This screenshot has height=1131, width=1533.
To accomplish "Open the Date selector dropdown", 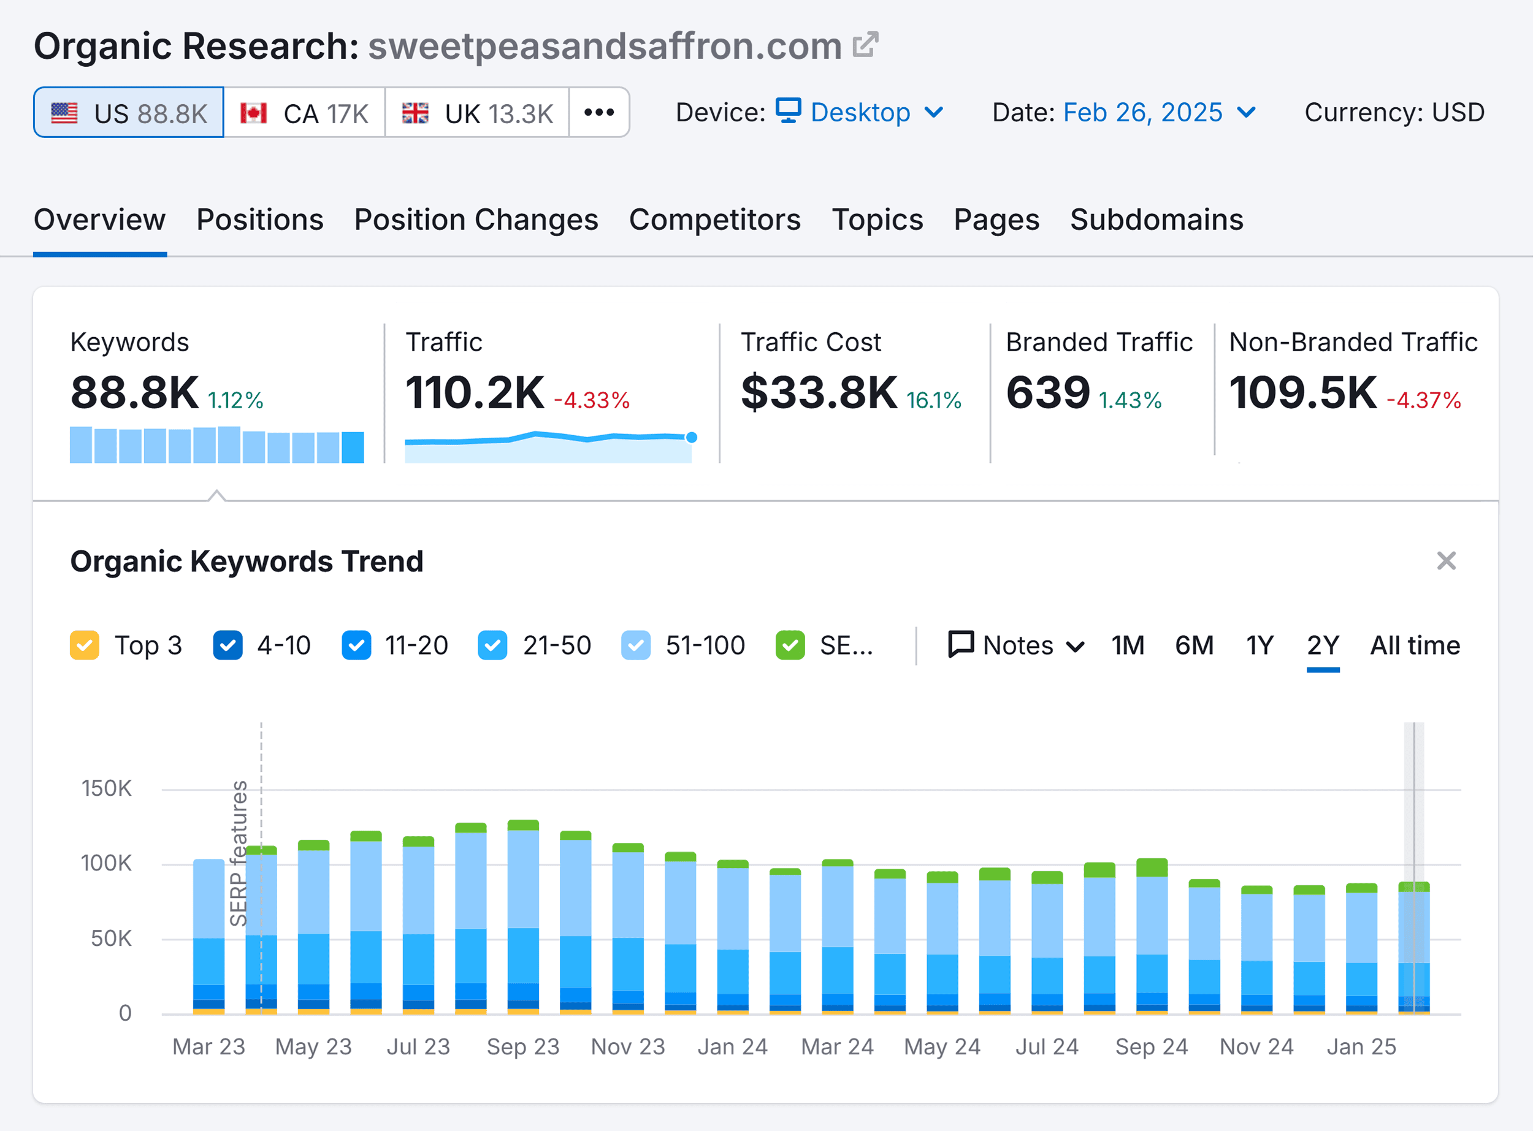I will [x=1246, y=112].
